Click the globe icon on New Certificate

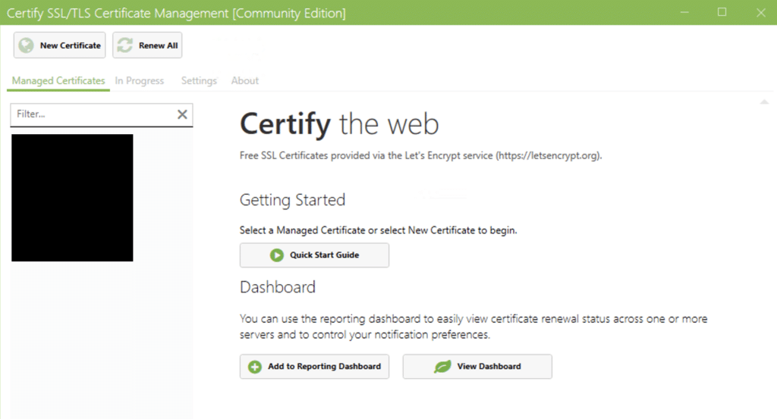coord(27,45)
